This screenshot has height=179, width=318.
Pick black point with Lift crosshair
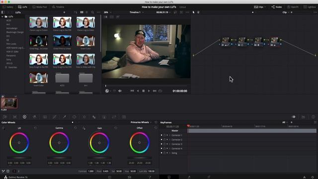(x=3, y=128)
